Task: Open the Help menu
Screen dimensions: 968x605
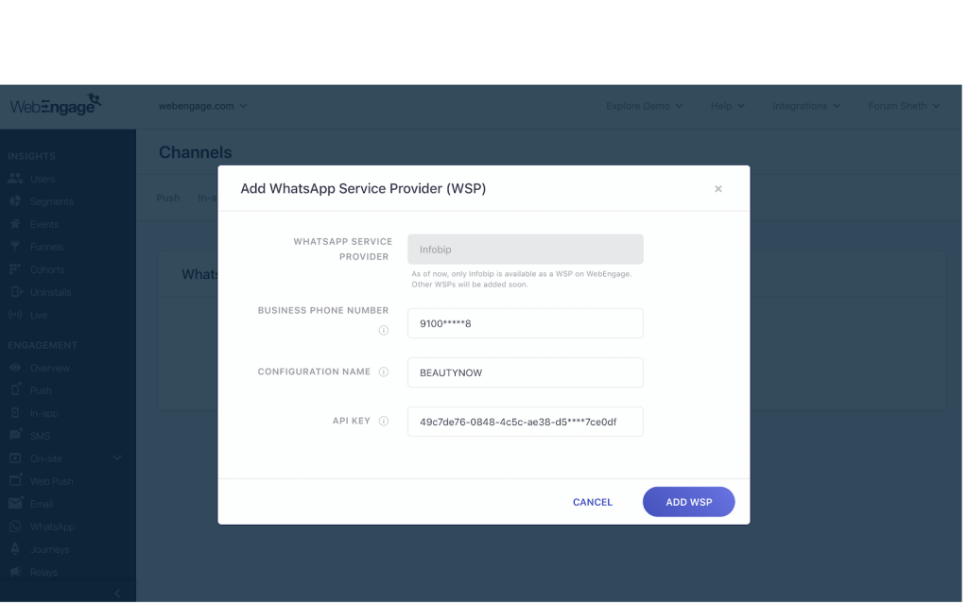Action: pos(726,106)
